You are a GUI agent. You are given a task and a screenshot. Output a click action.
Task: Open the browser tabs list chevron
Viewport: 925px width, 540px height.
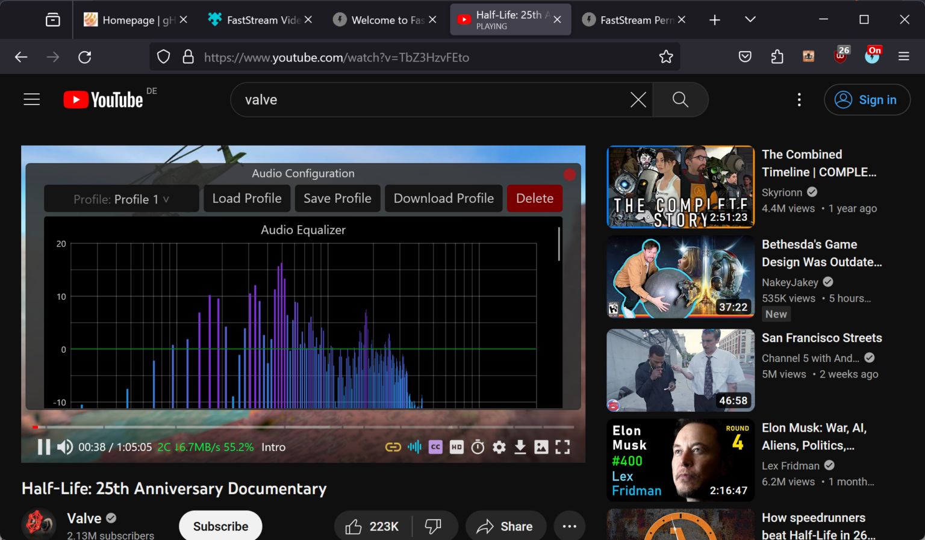point(750,19)
